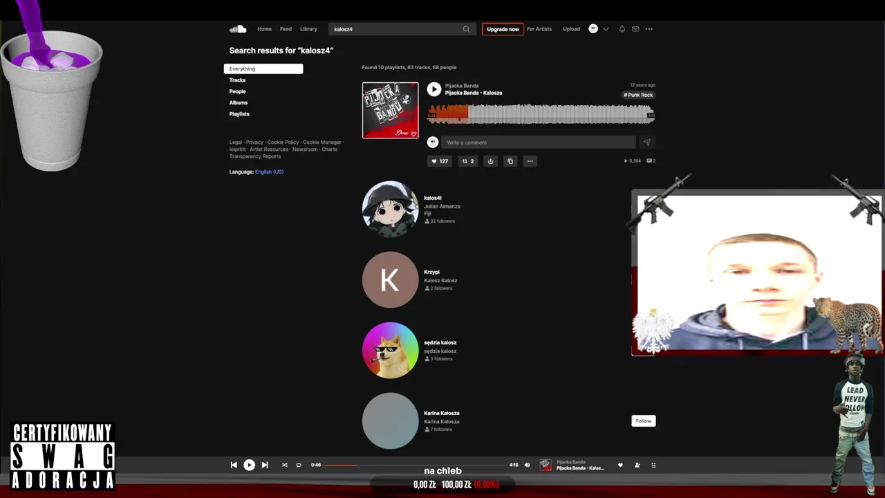Image resolution: width=885 pixels, height=498 pixels.
Task: Follow Karina Kalosza
Action: point(643,421)
